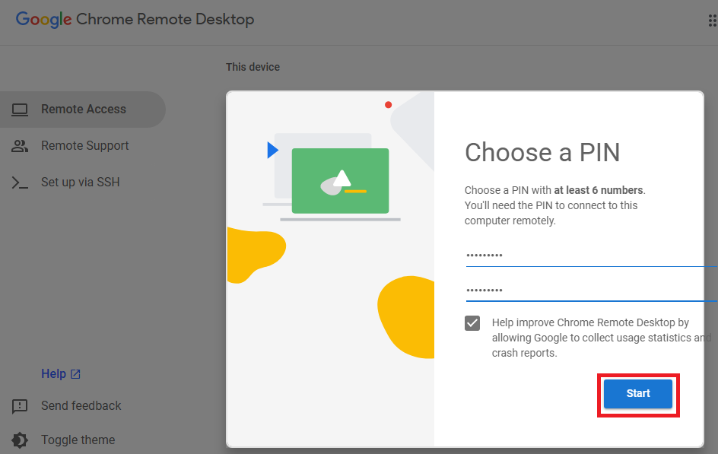
Task: Click the 'This device' heading
Action: click(x=253, y=67)
